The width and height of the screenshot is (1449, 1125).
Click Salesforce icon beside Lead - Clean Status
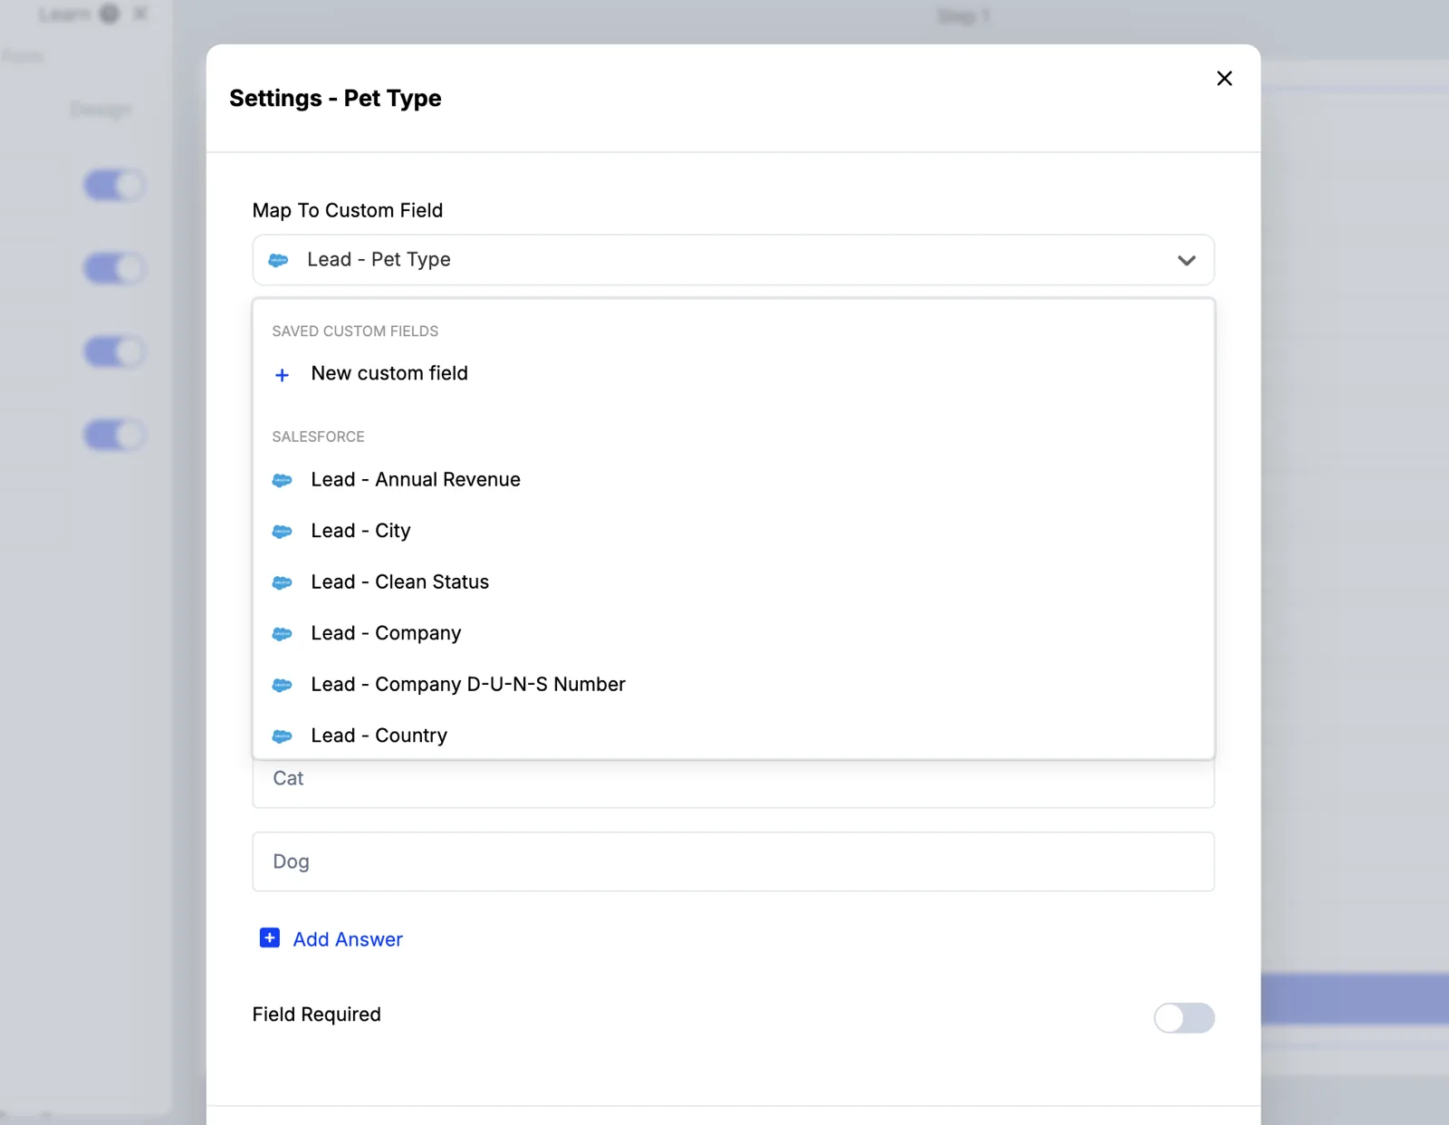(283, 582)
